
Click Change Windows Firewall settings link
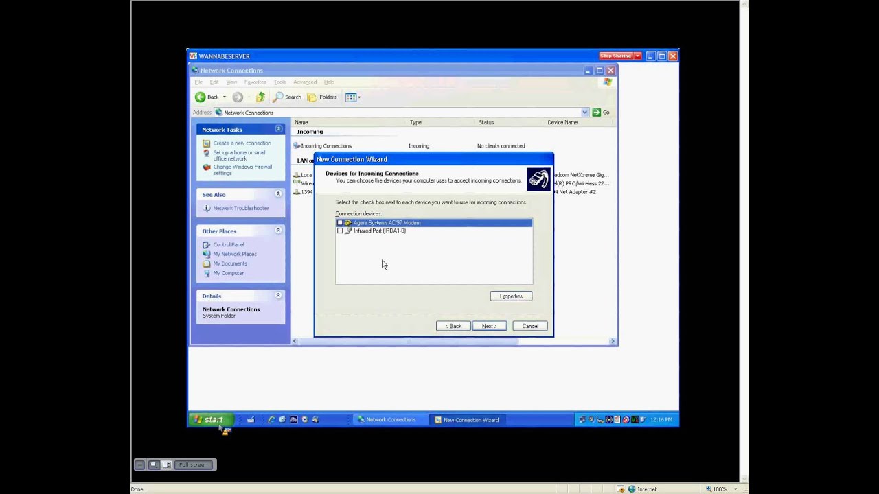[242, 170]
